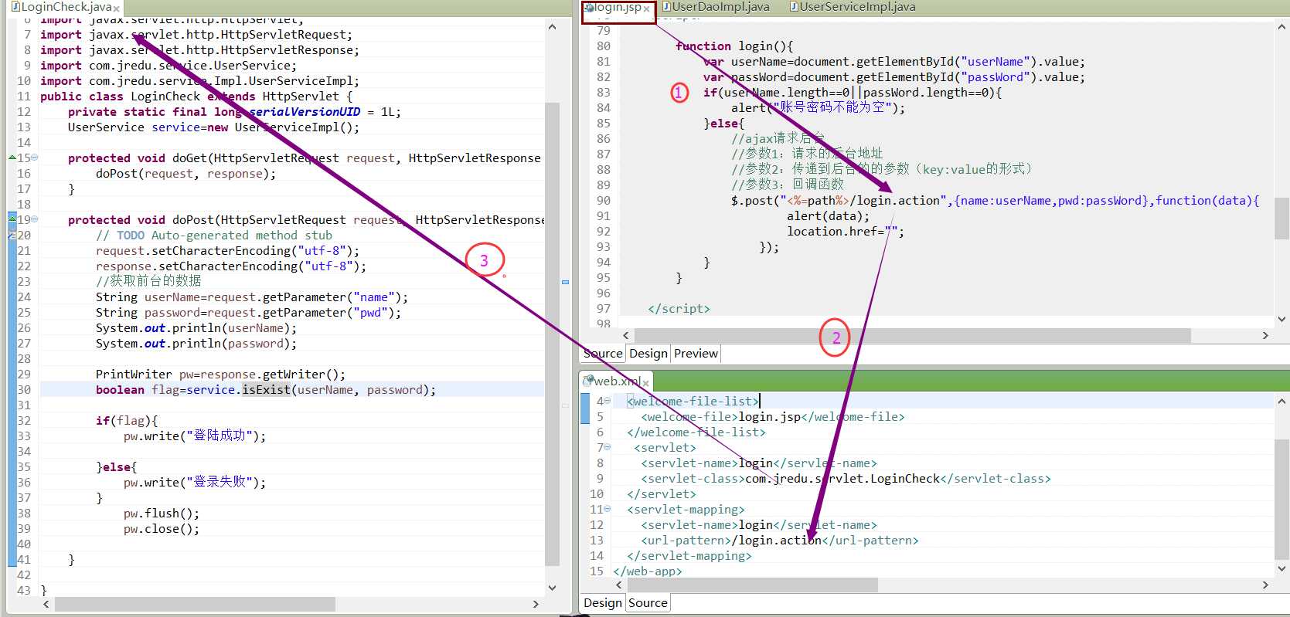Viewport: 1290px width, 617px height.
Task: Open the Preview tab of login.jsp
Action: point(696,354)
